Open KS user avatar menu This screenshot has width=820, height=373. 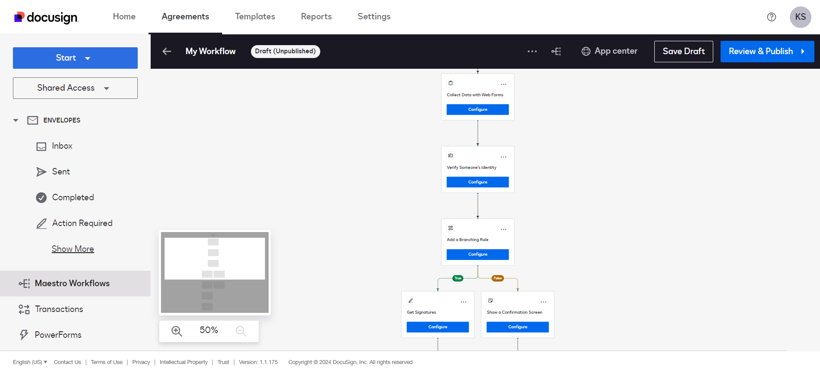800,17
